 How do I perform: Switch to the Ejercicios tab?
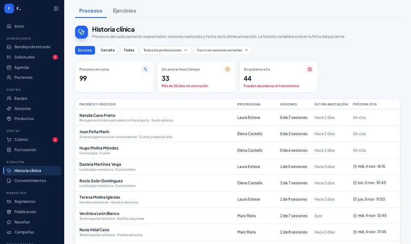pyautogui.click(x=124, y=11)
